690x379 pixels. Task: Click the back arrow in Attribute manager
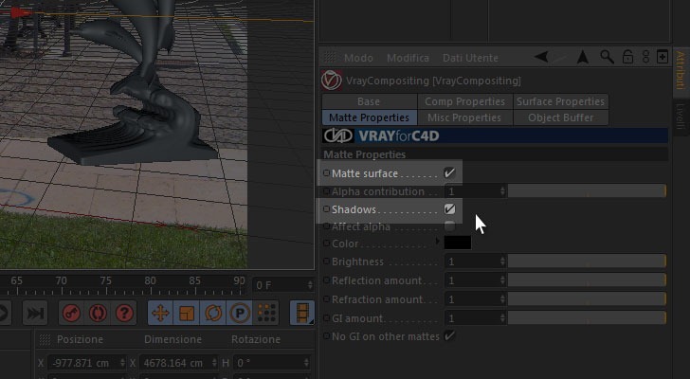tap(541, 57)
